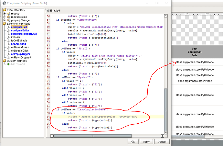Viewport: 223px width, 146px height.
Task: Click the vertical scrollbar thumb in code editor
Action: (166, 110)
